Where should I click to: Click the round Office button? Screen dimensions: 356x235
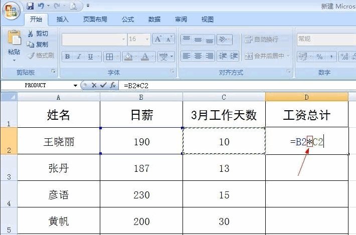11,10
